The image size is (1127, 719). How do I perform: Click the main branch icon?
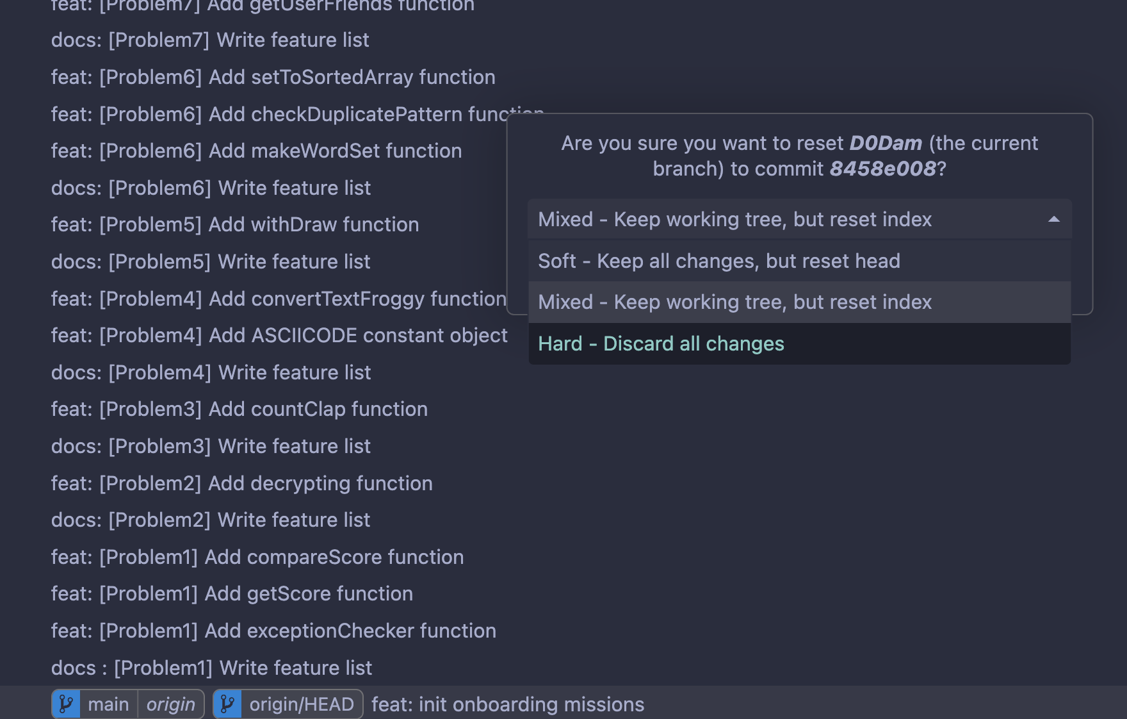point(66,704)
